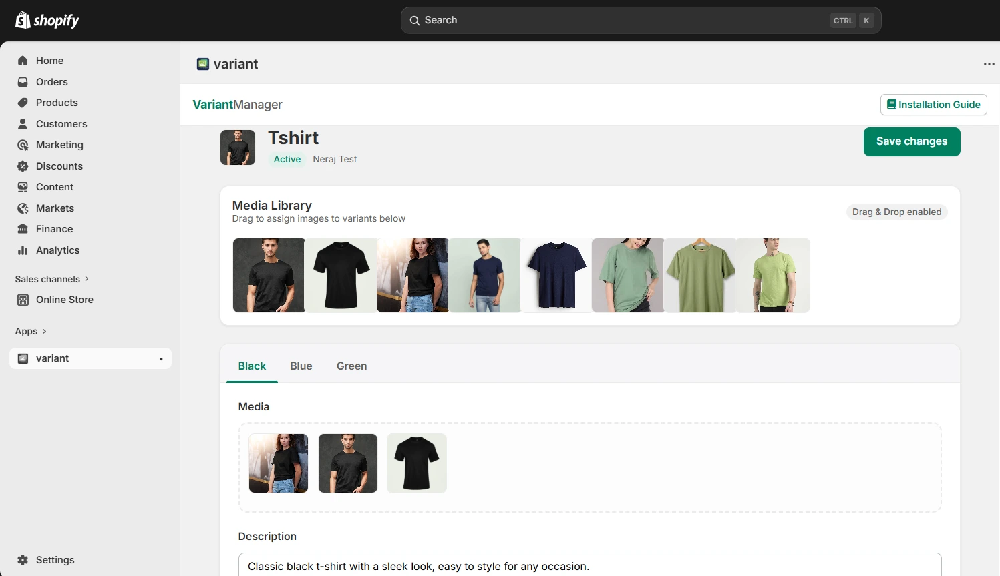Image resolution: width=1000 pixels, height=576 pixels.
Task: Select the navy blue flat t-shirt thumbnail
Action: tap(556, 275)
